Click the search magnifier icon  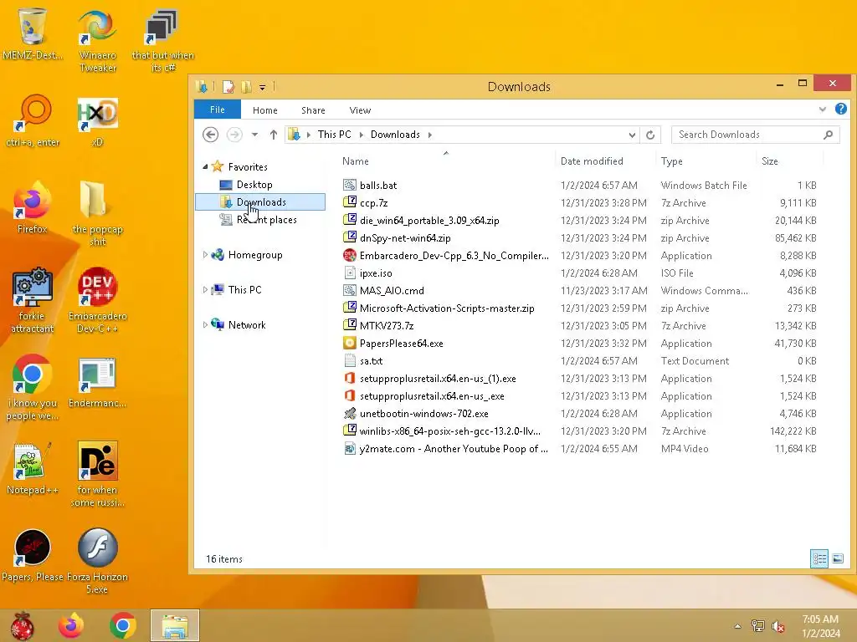828,135
